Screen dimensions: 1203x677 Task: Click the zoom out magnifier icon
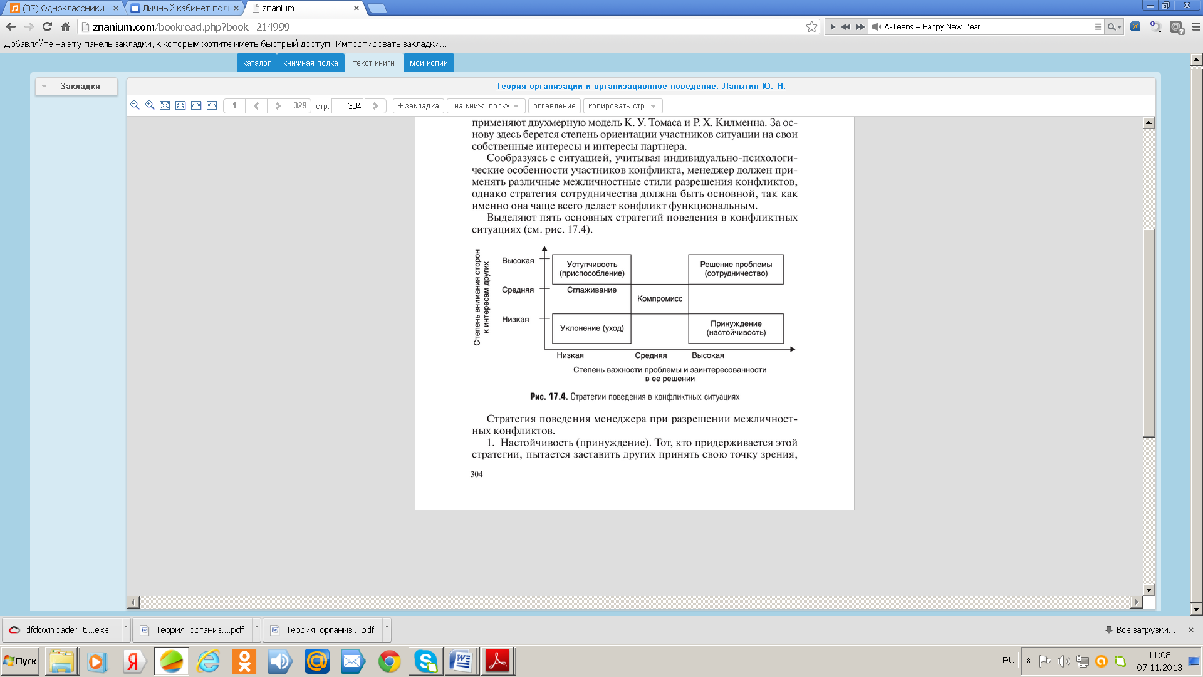coord(135,105)
